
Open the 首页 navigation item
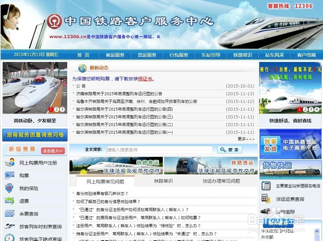tap(83, 55)
